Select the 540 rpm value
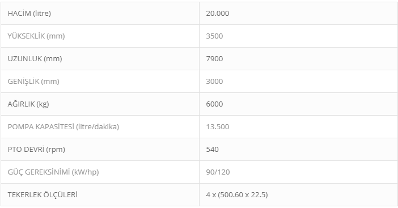The image size is (398, 208). click(212, 149)
